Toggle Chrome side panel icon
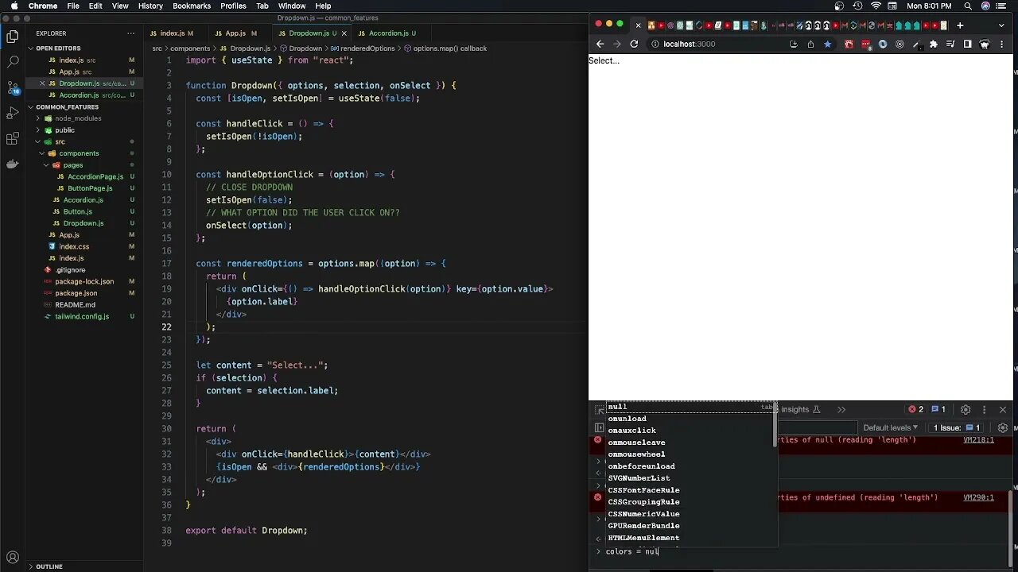The image size is (1018, 572). click(x=967, y=44)
